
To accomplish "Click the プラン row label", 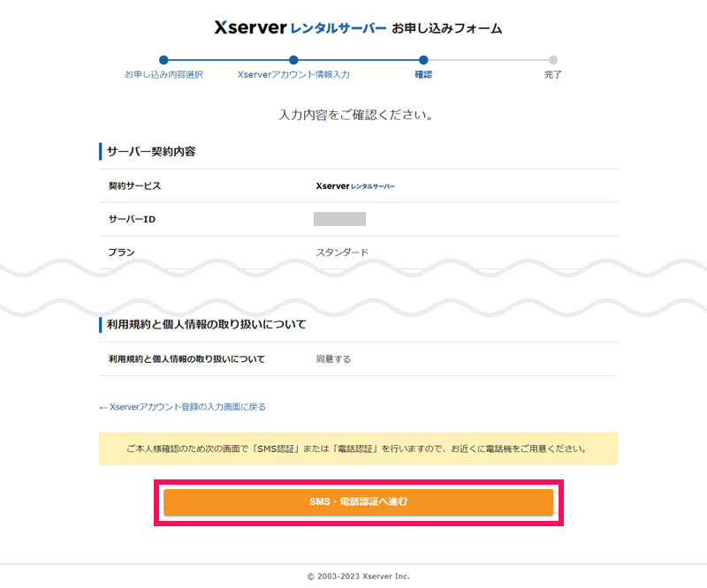I will click(x=121, y=253).
